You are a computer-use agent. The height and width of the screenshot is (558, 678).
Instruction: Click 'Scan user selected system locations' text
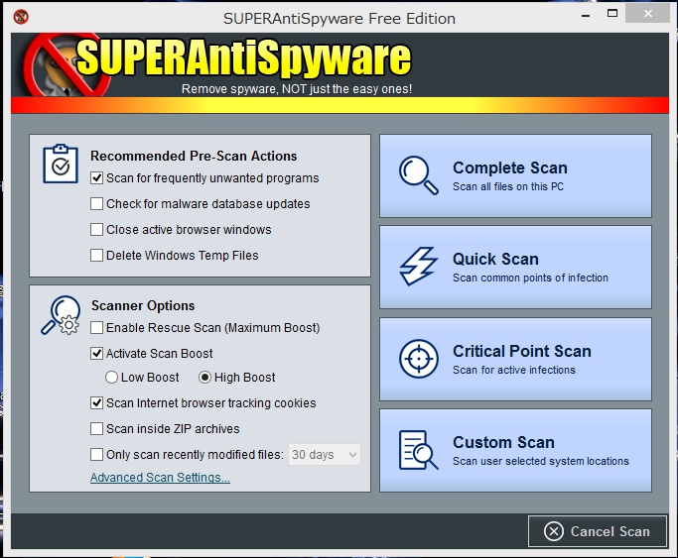point(541,461)
